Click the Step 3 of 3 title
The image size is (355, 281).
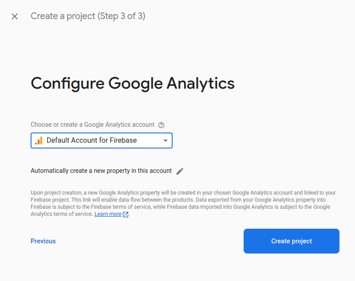coord(122,16)
